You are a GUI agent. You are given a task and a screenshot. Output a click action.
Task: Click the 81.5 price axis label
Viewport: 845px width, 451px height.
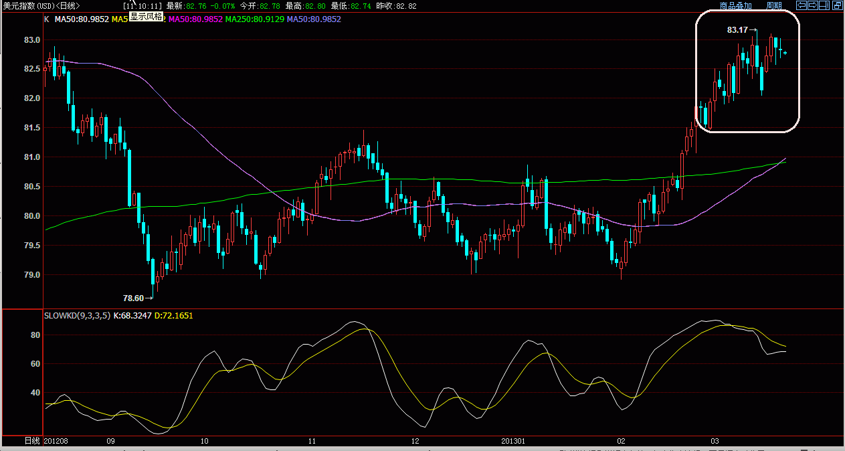(32, 128)
